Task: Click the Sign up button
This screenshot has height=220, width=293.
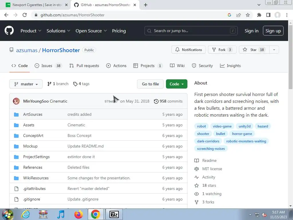Action: 273,31
